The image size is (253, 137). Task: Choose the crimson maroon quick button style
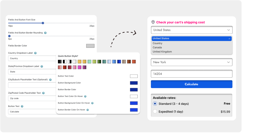[x=70, y=67]
